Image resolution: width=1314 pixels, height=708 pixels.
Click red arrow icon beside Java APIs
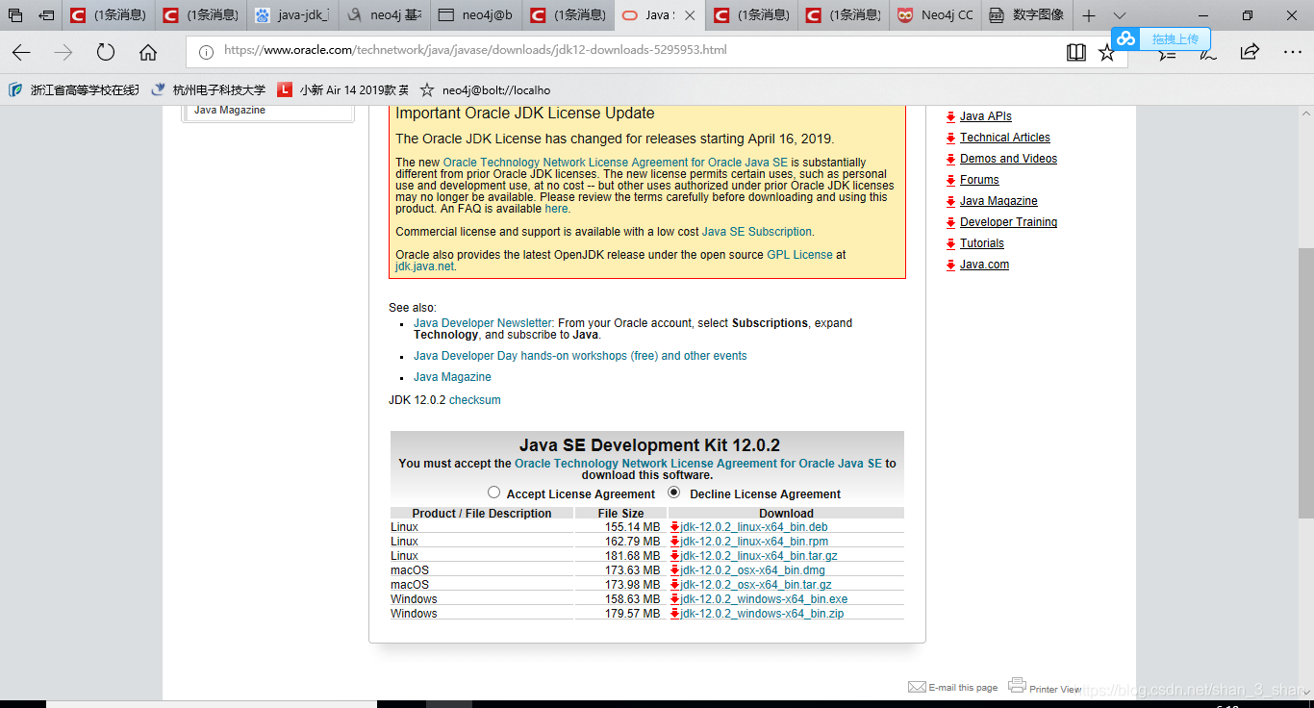coord(950,116)
